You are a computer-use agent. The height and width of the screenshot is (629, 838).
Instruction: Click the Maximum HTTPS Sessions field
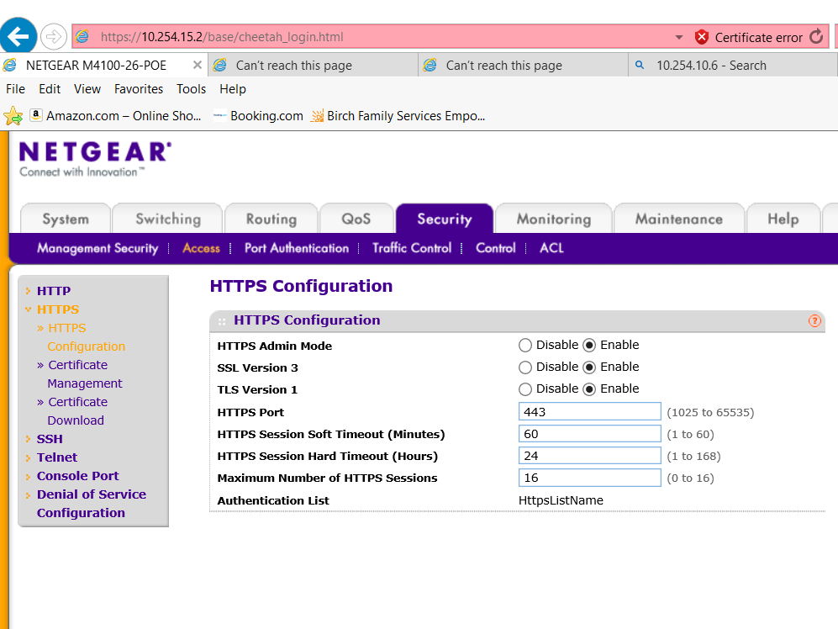589,478
